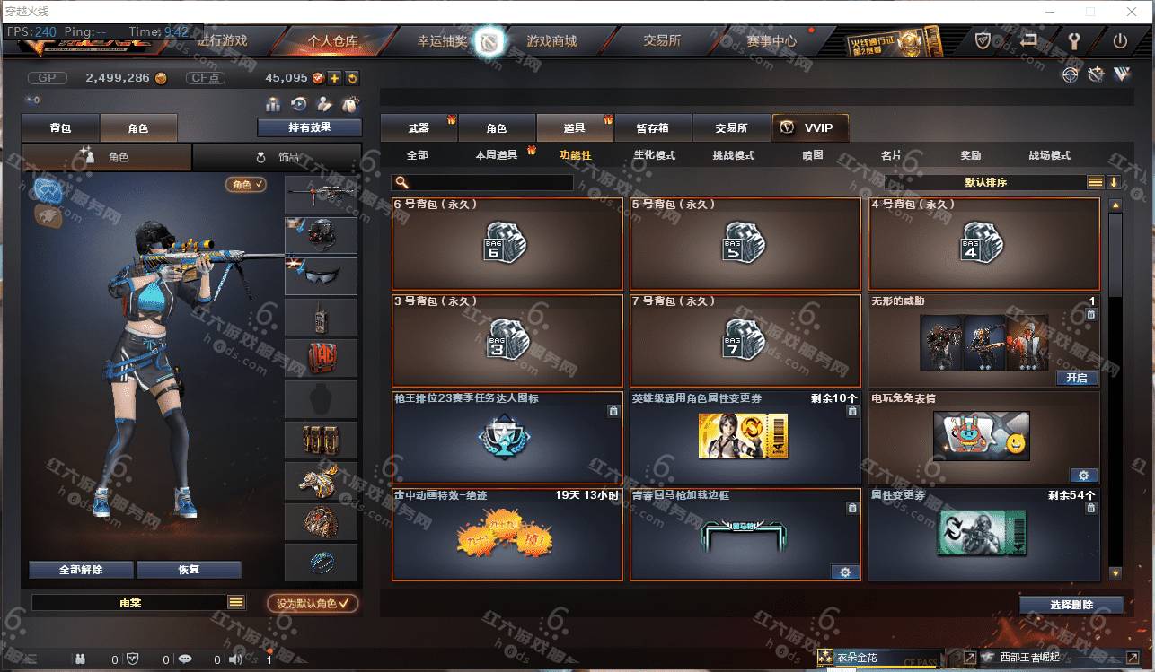Switch to the 武器 tab
Viewport: 1155px width, 672px height.
419,128
